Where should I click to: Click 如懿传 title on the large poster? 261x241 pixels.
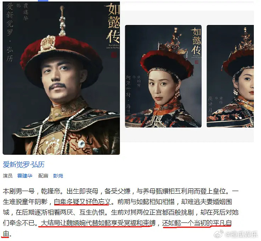click(113, 23)
